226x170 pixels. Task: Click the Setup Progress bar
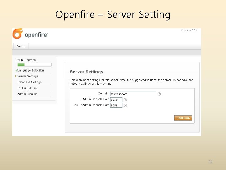click(x=34, y=65)
